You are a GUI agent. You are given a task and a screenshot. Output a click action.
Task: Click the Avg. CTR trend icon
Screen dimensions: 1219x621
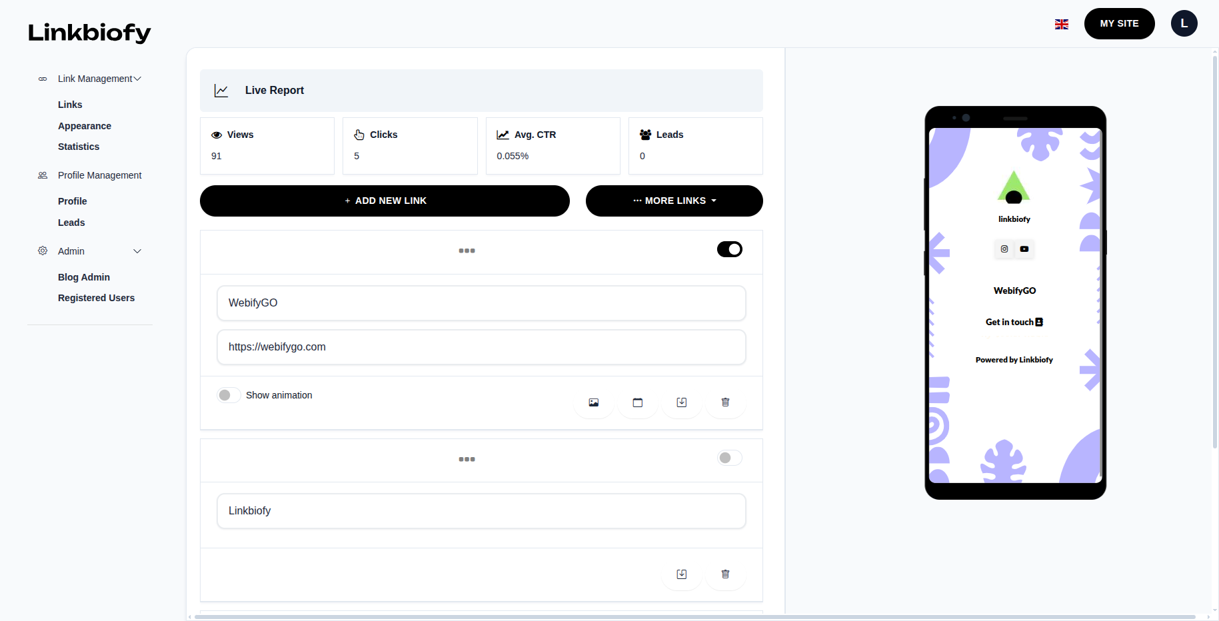(503, 135)
